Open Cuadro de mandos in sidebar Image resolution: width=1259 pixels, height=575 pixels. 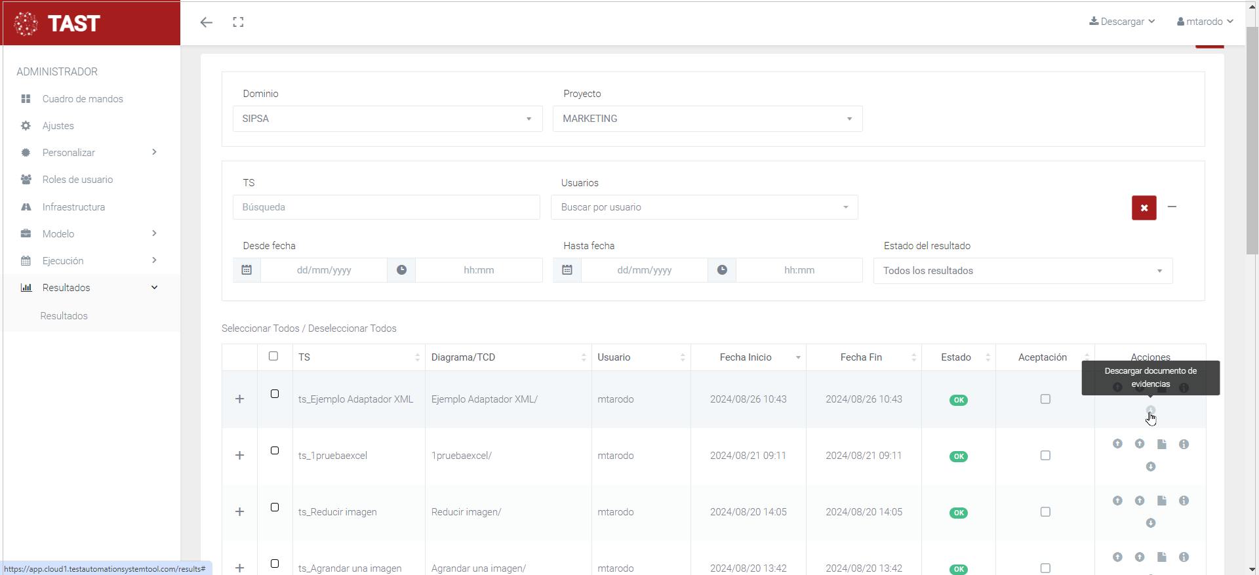pos(83,99)
